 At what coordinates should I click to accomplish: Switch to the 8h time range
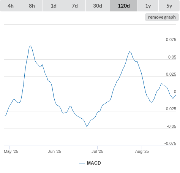[32, 6]
